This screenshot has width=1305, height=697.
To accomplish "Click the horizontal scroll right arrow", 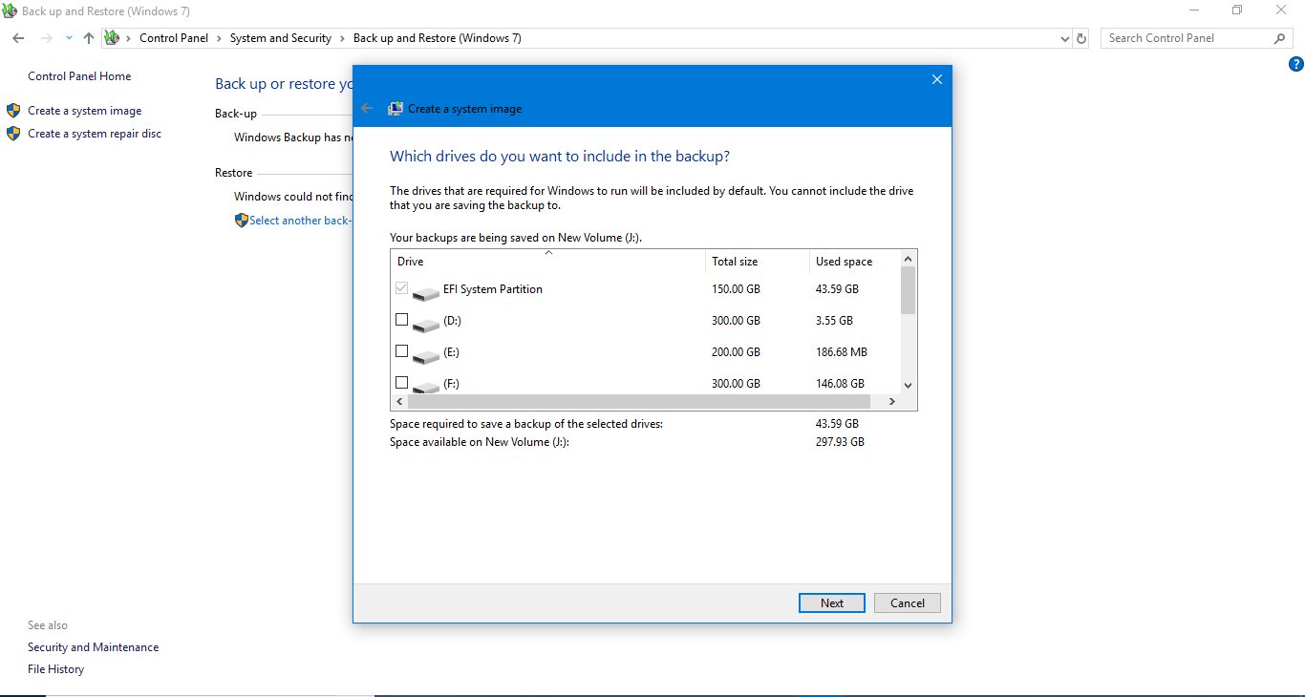I will (892, 402).
